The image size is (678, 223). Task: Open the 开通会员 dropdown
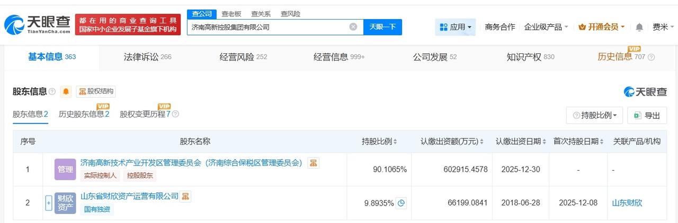(x=602, y=27)
